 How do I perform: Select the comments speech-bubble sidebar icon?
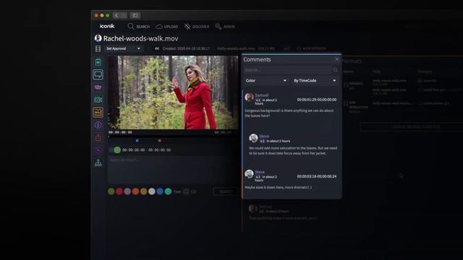click(x=98, y=74)
